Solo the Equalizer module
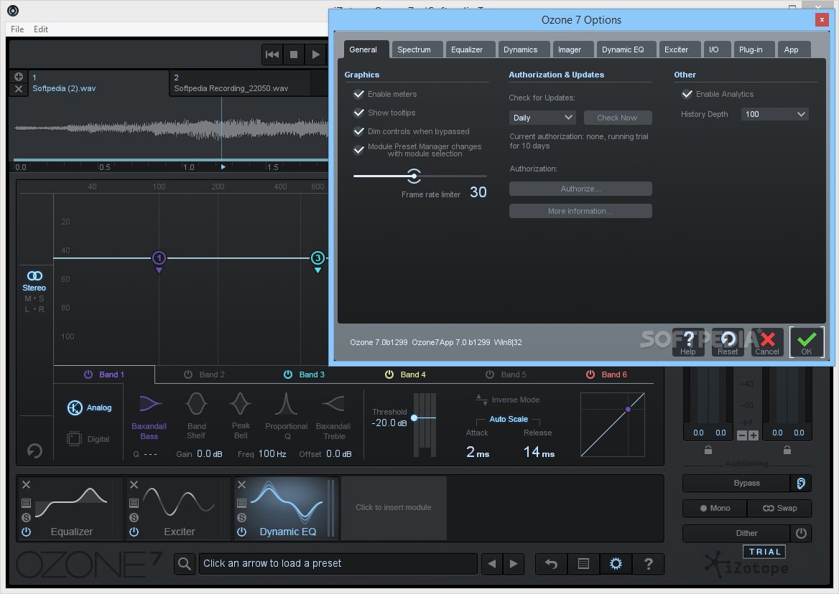The image size is (839, 594). coord(26,517)
